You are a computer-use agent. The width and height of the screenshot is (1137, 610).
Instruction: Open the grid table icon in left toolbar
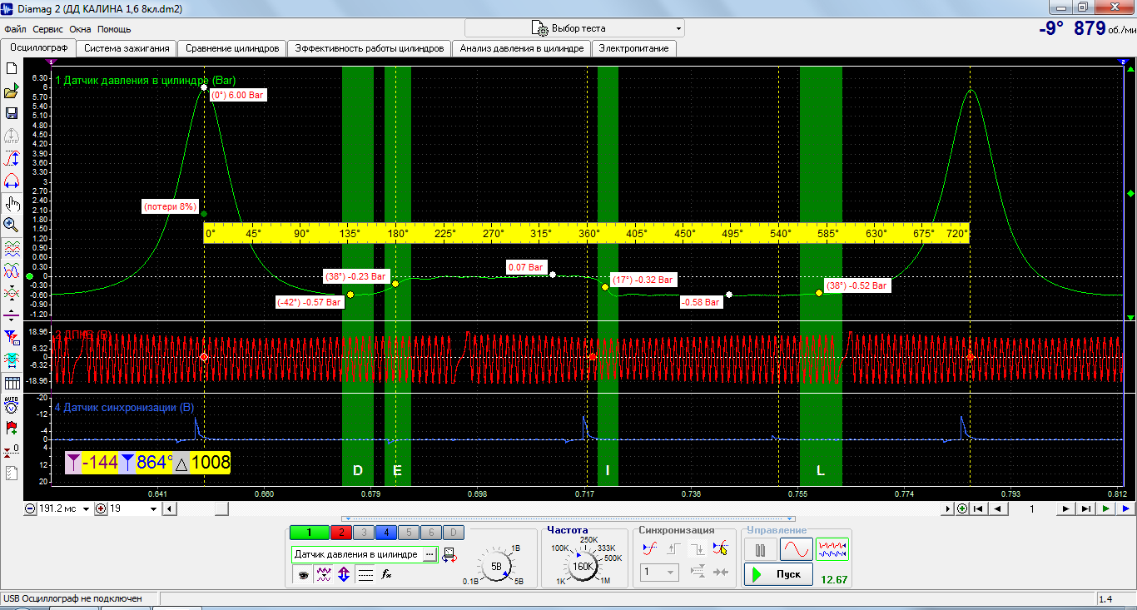pyautogui.click(x=12, y=383)
